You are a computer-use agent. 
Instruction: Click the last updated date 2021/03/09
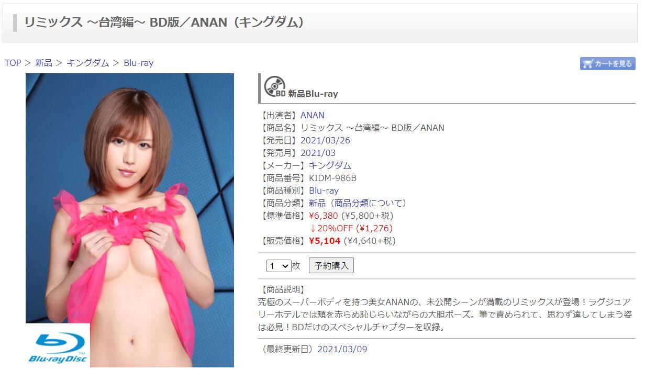(342, 349)
